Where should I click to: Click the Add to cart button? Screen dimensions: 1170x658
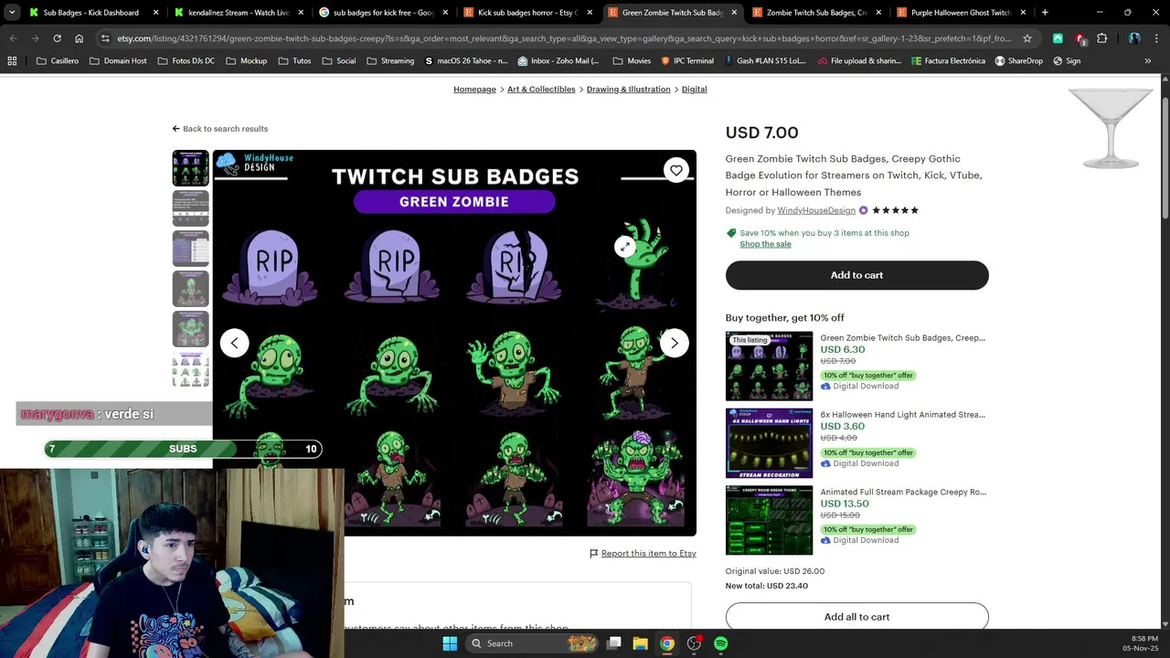click(856, 275)
